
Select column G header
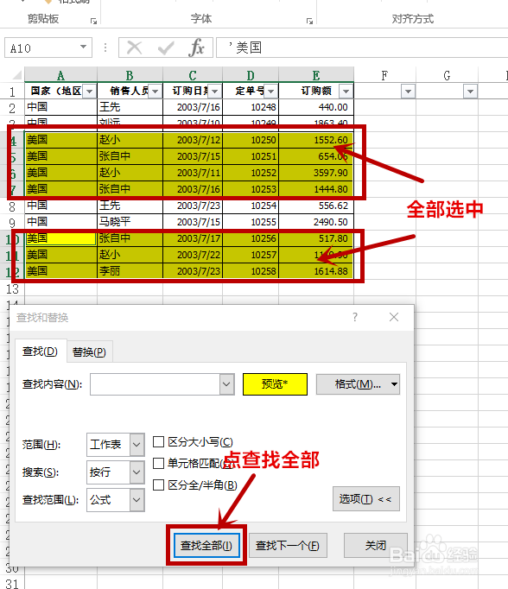[447, 75]
